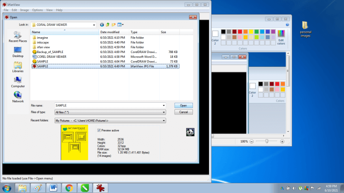Open IrfanView File menu
Viewport: 344px width, 193px height.
click(x=6, y=10)
